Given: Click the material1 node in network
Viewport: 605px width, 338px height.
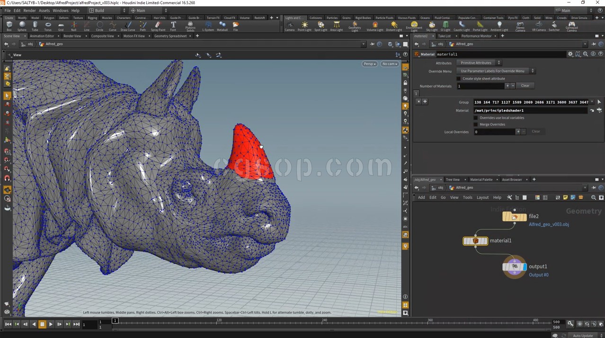Looking at the screenshot, I should [475, 241].
